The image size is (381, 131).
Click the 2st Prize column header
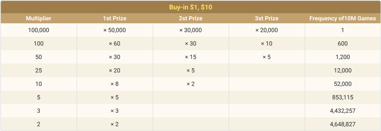[190, 18]
